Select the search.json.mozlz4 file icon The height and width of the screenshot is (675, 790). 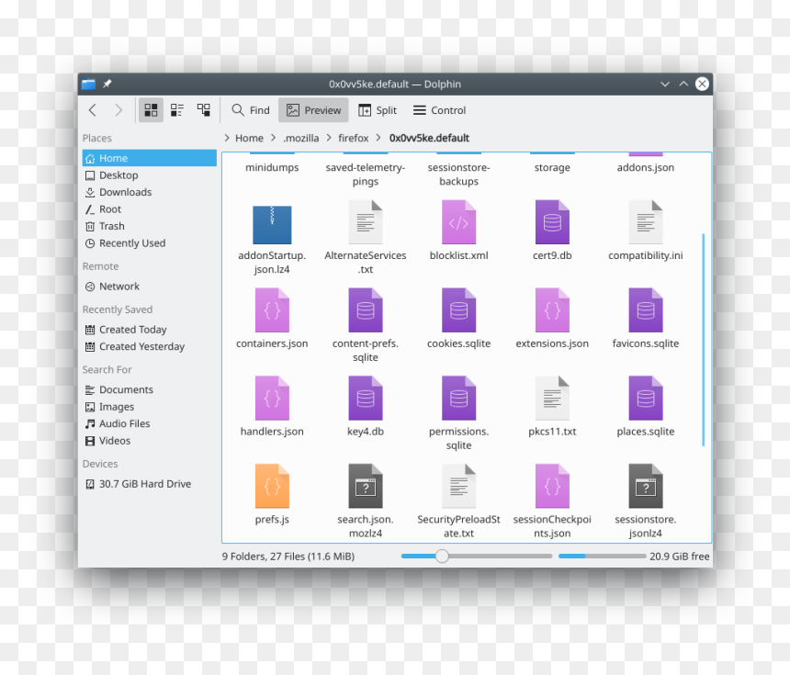tap(366, 486)
